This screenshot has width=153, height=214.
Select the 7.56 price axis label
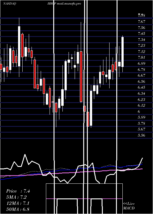tap(141, 28)
